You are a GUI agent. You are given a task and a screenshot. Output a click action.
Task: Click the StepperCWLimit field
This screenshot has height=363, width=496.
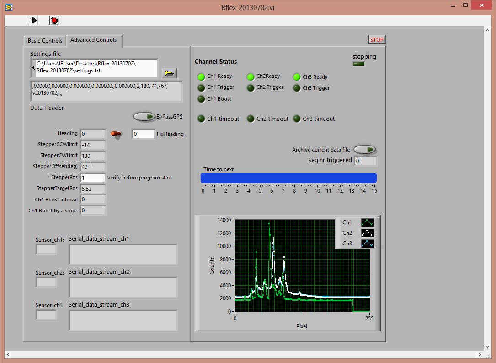pyautogui.click(x=93, y=156)
